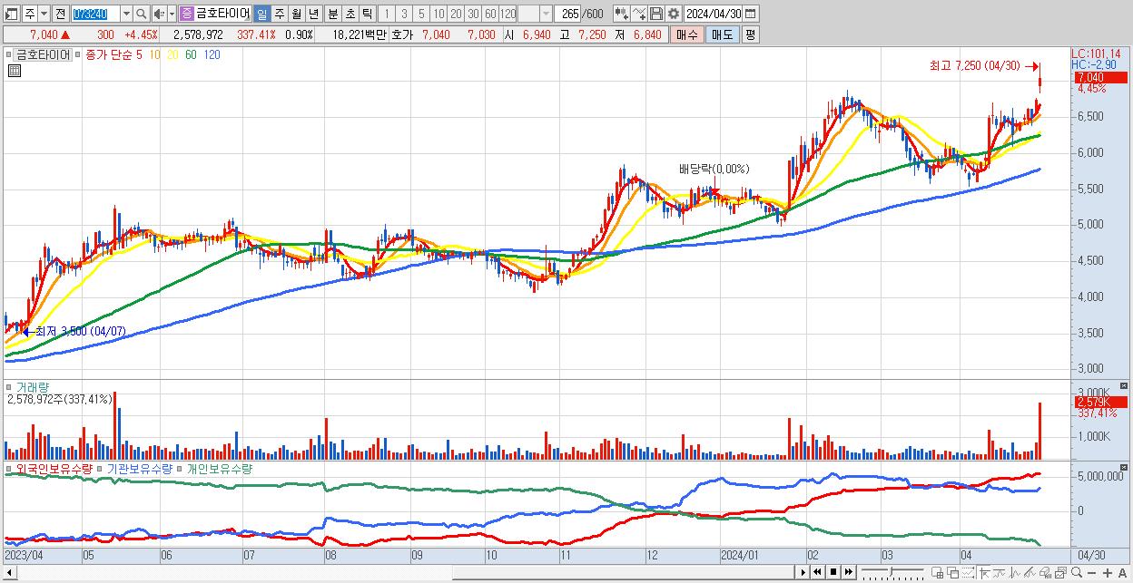Choose the 30 interval button

(473, 14)
